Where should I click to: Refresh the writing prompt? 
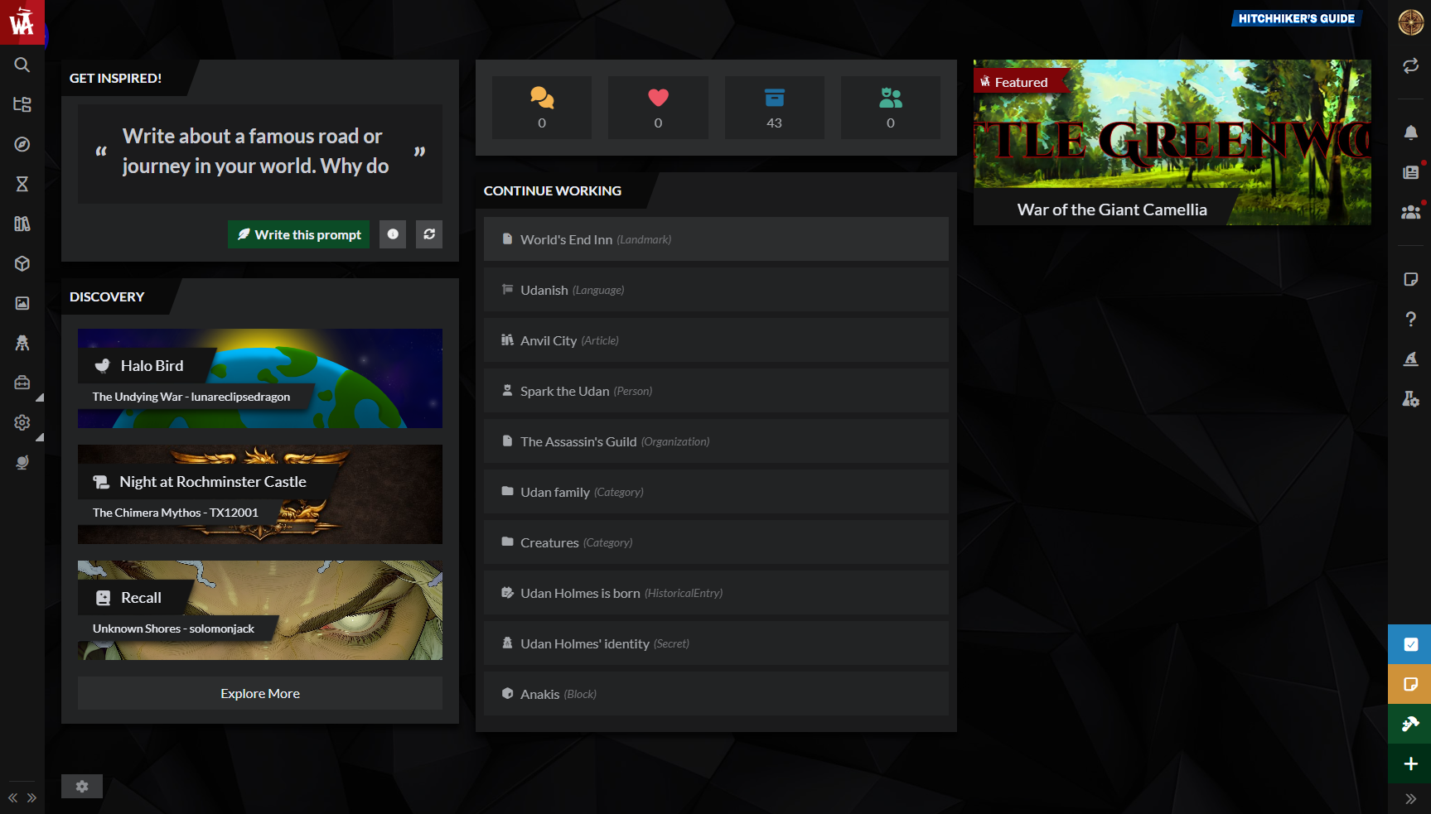429,234
